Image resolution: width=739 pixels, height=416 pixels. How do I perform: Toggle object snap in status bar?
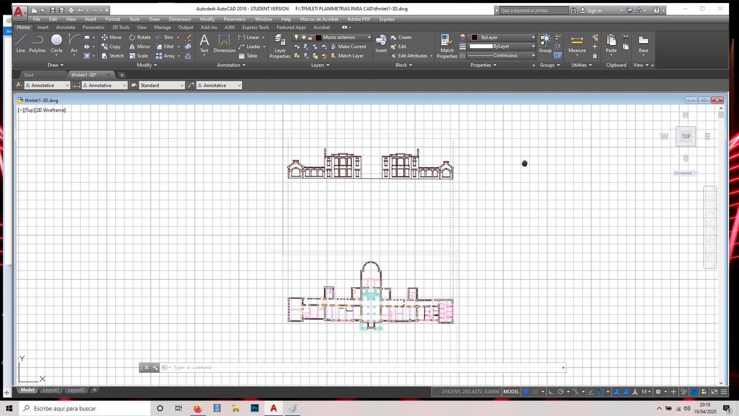click(600, 391)
